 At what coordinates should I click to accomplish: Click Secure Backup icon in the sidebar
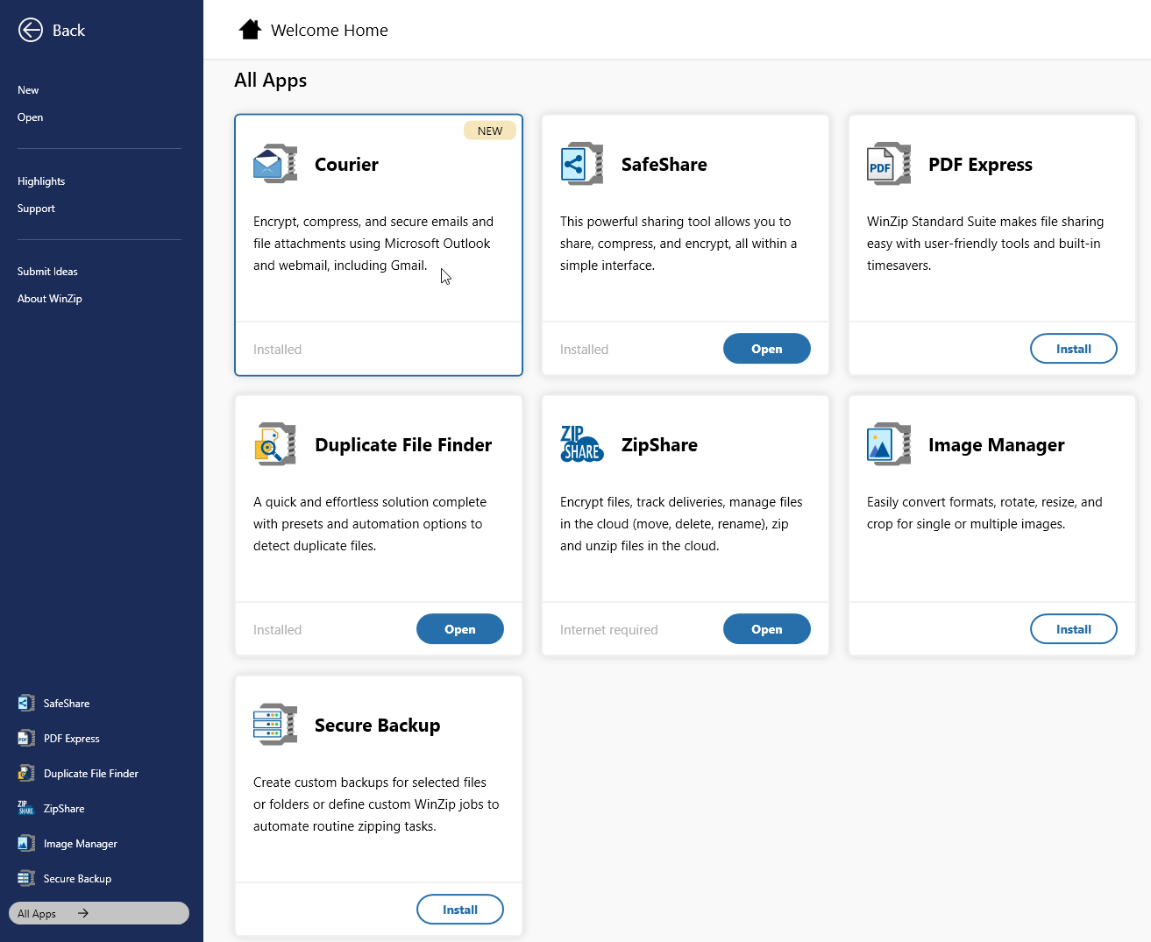26,878
